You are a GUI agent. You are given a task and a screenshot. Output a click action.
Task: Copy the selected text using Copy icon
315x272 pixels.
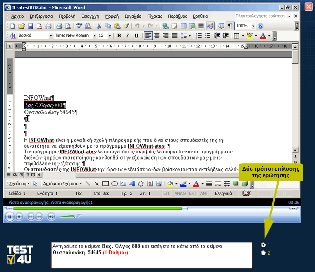click(x=108, y=26)
